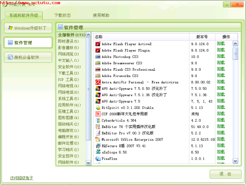
Task: Click the FinePlus icon
Action: [x=98, y=159]
